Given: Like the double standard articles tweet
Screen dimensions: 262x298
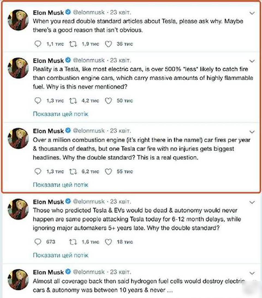Looking at the screenshot, I should point(108,44).
